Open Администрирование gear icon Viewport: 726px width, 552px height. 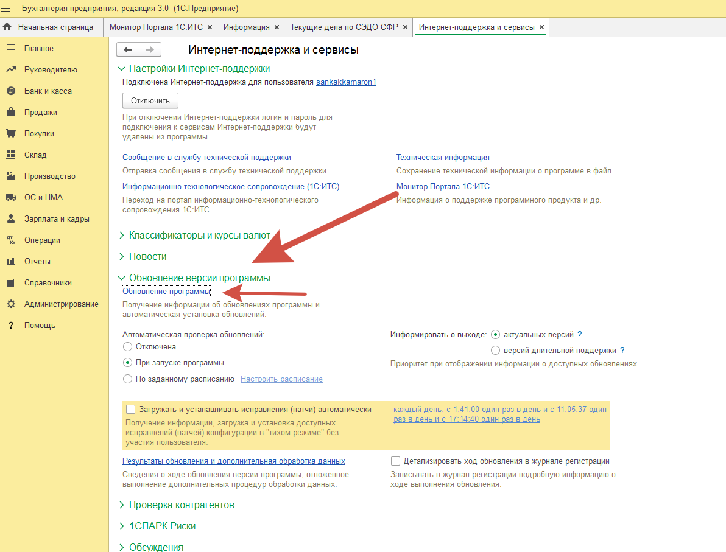tap(10, 304)
